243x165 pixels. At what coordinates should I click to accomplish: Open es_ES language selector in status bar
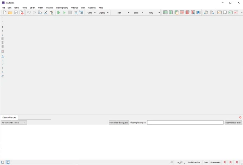181,163
